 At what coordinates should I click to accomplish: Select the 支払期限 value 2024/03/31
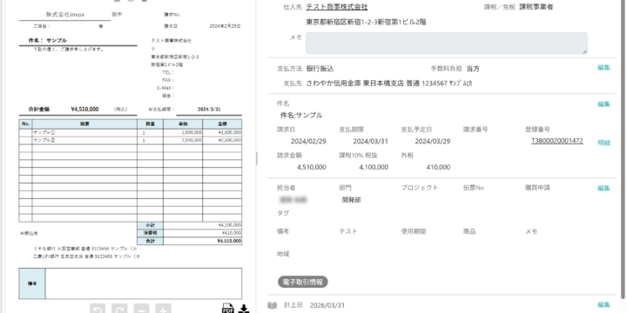click(x=370, y=142)
